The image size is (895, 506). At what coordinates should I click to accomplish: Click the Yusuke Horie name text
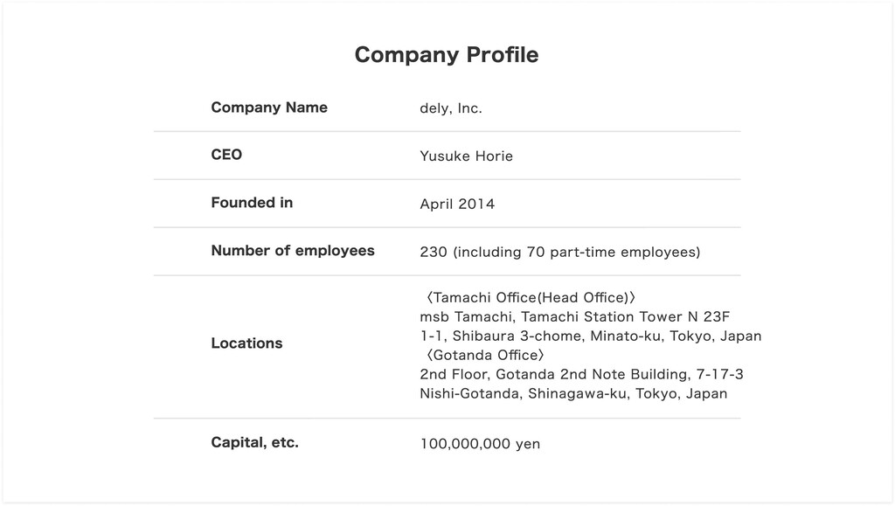point(466,156)
